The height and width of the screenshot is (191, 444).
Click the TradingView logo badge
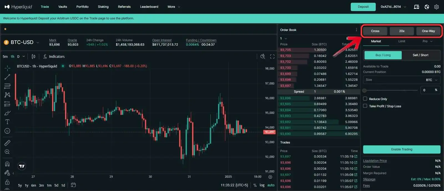coord(22,166)
